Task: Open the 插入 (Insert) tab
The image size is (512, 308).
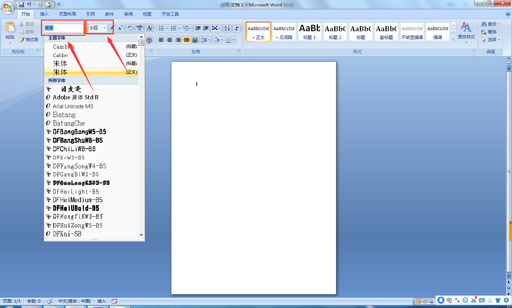Action: pos(44,14)
